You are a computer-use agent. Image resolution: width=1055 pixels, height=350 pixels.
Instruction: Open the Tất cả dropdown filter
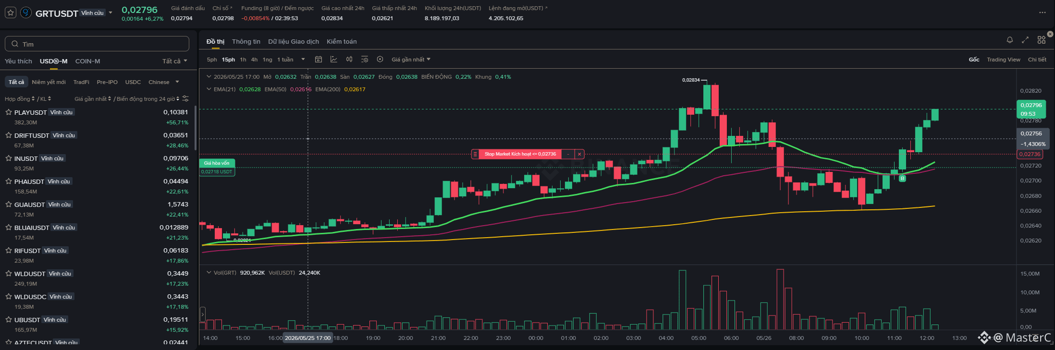pos(174,61)
